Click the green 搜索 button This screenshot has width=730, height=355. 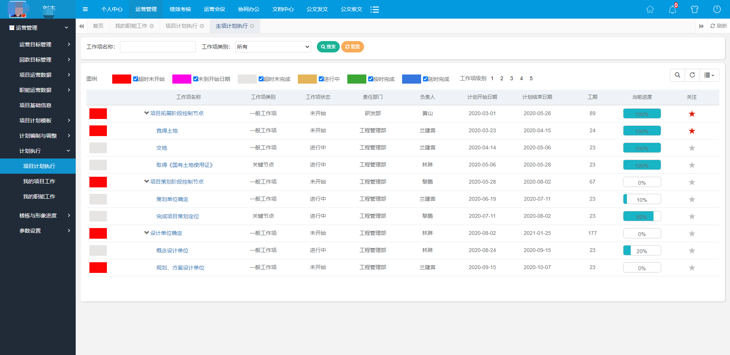[x=328, y=47]
